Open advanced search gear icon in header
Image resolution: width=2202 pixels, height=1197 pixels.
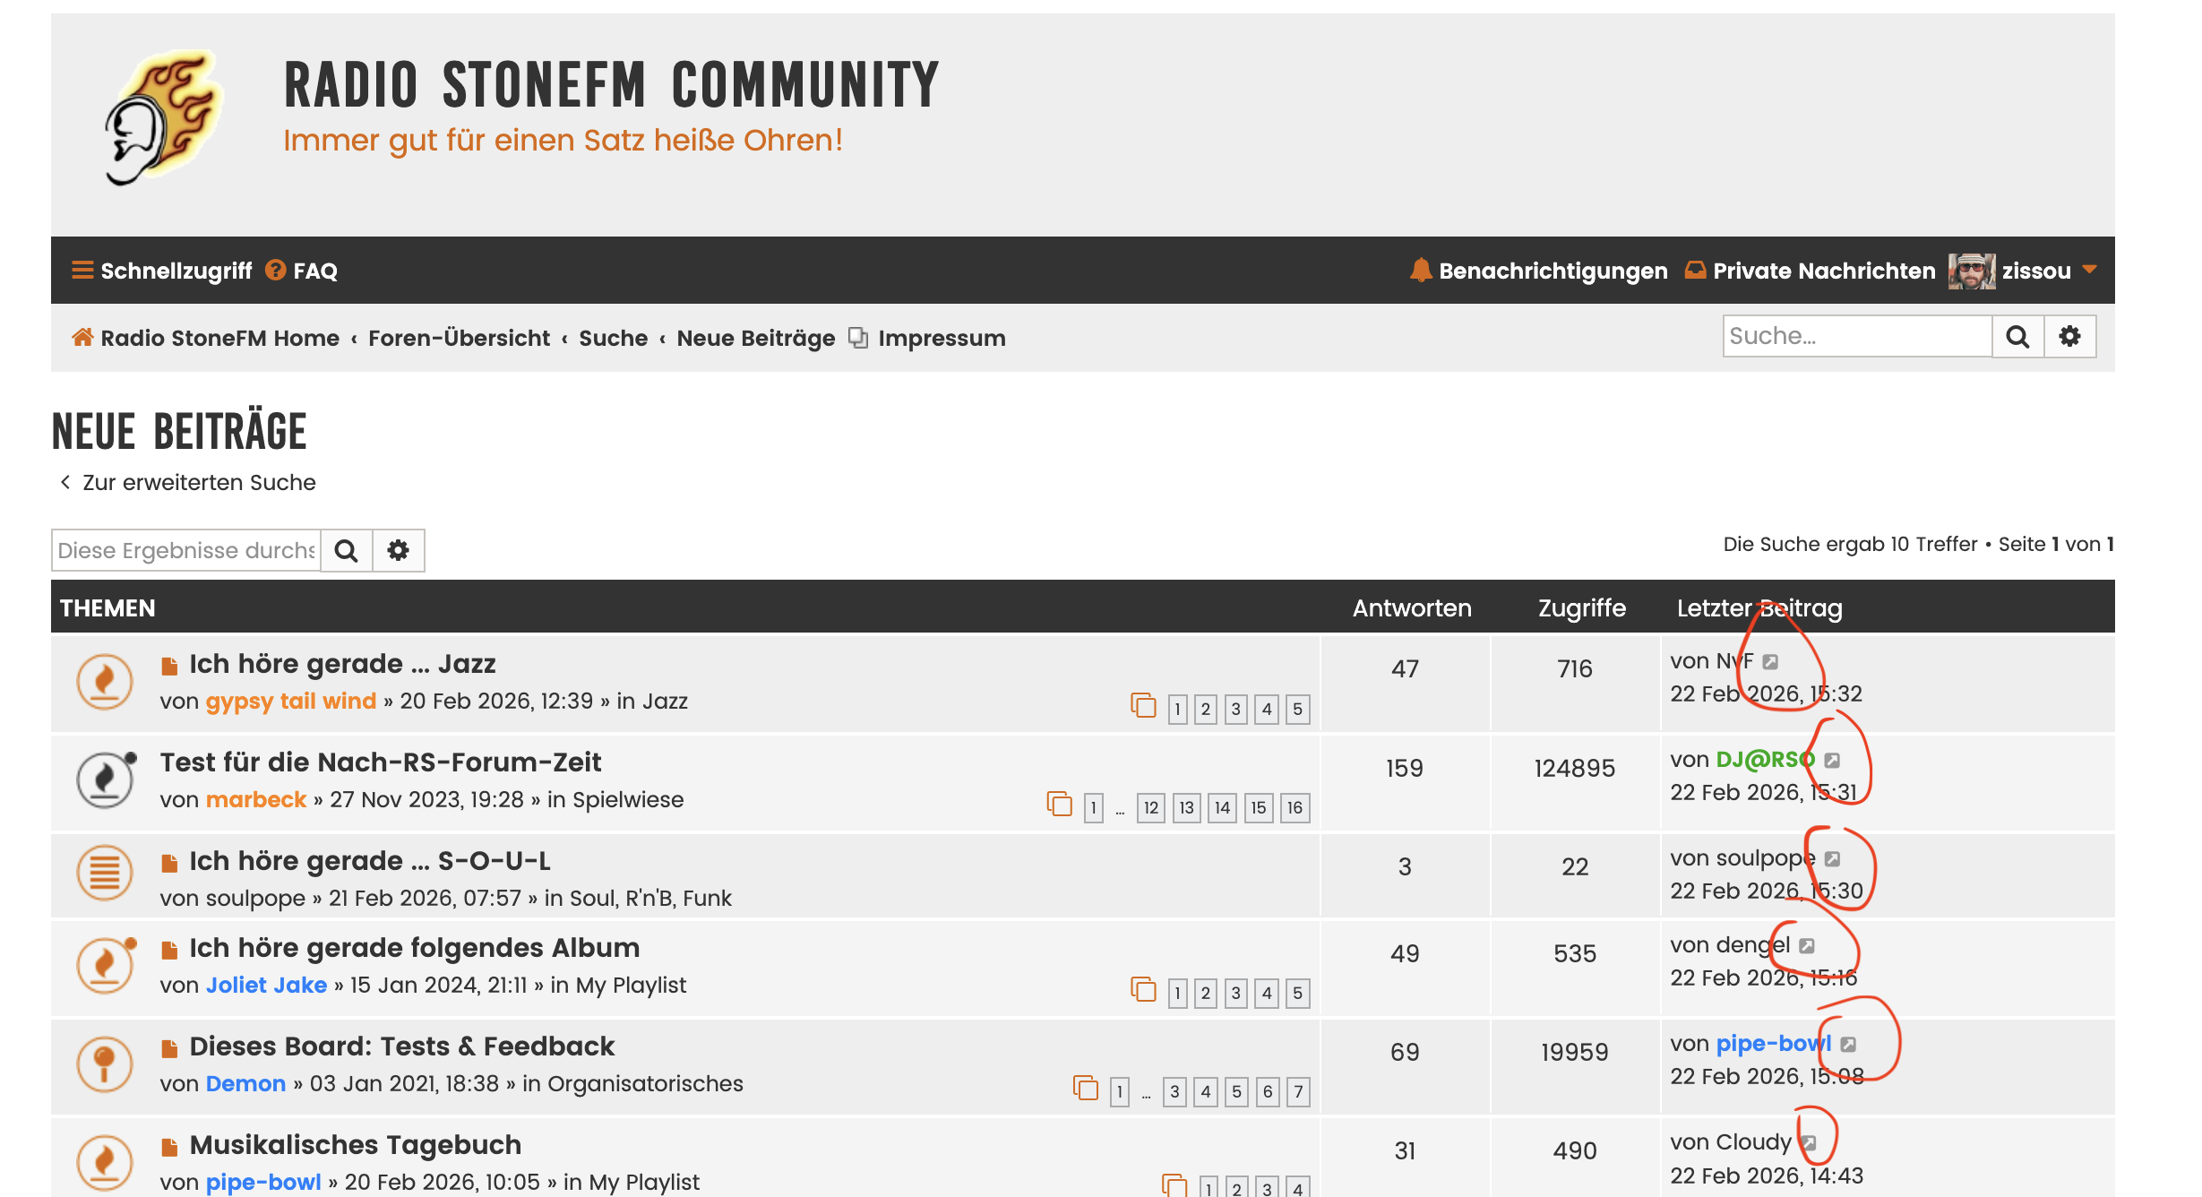click(2069, 337)
